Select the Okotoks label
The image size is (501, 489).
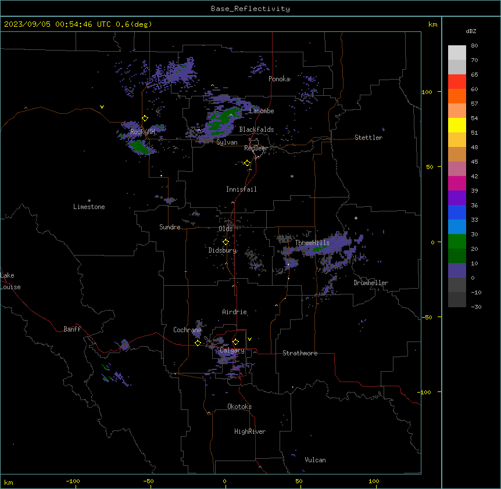click(239, 407)
